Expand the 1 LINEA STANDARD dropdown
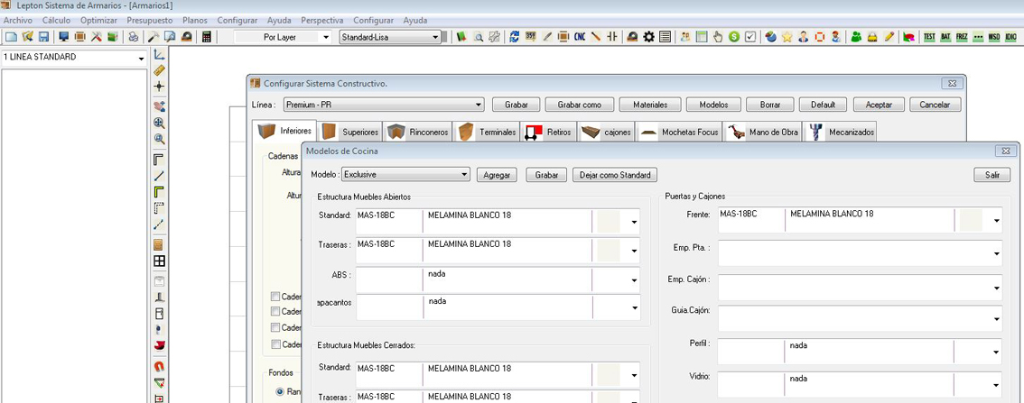The image size is (1024, 403). [74, 58]
